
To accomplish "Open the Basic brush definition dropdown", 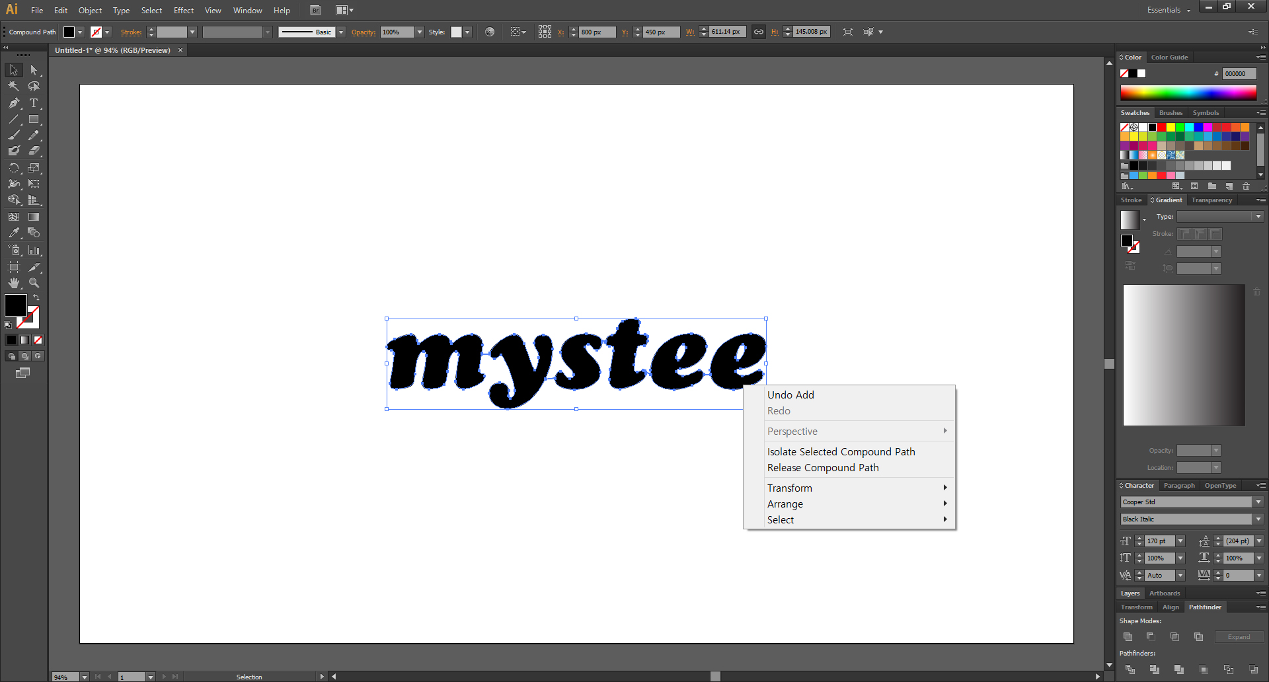I will (x=341, y=32).
